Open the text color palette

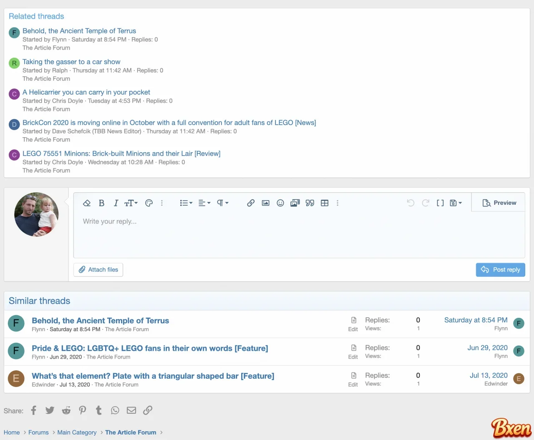point(149,203)
